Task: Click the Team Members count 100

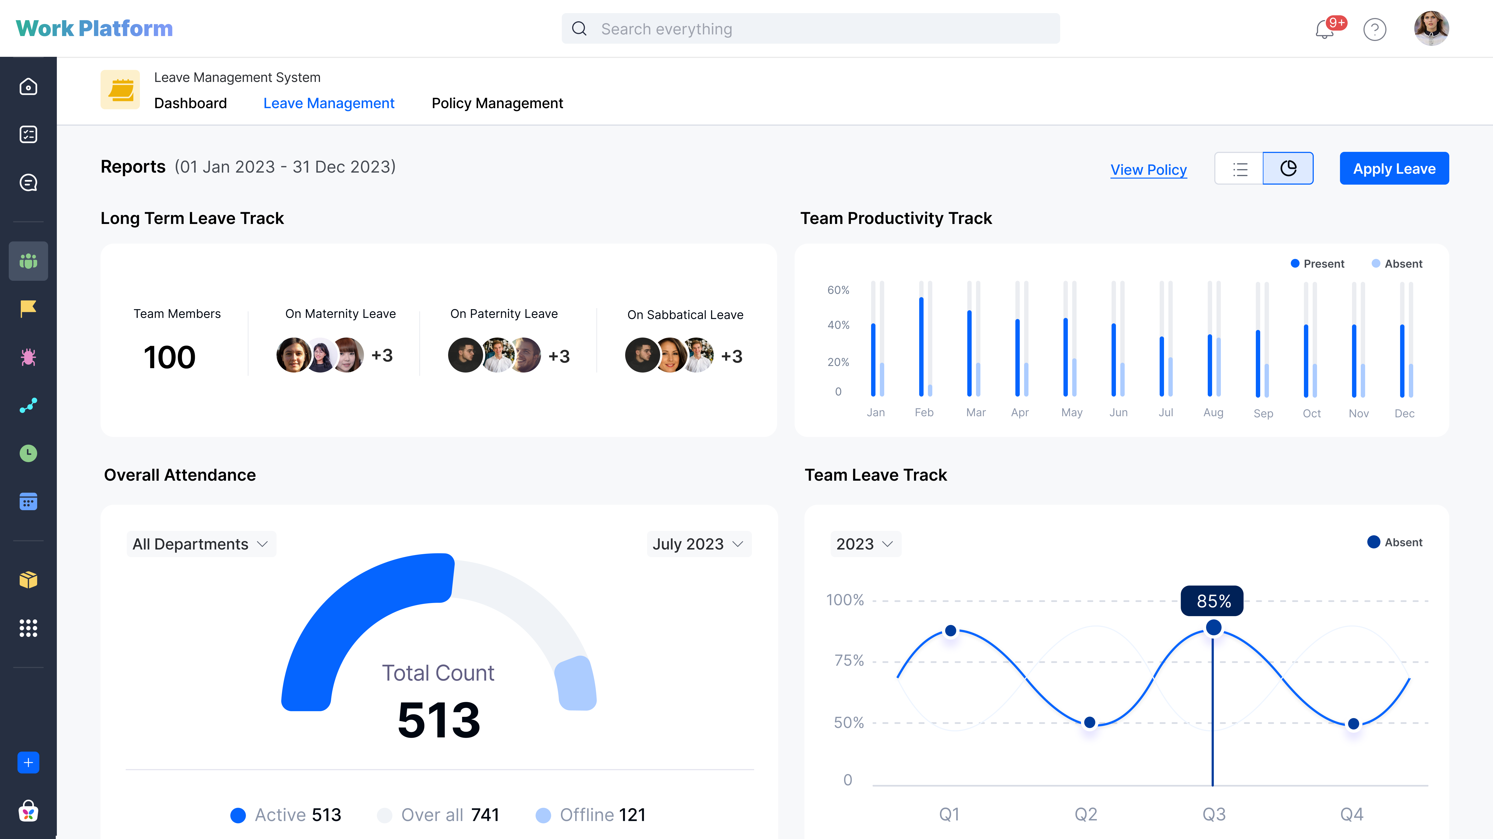Action: [x=169, y=356]
